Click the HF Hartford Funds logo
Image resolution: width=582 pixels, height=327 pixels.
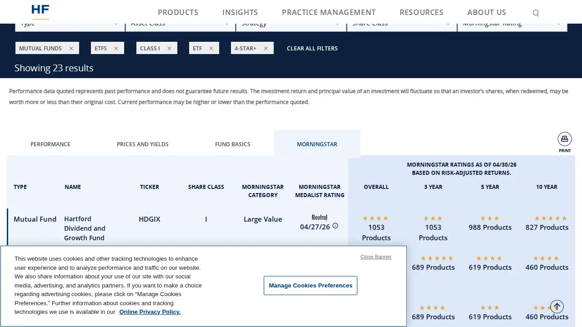tap(40, 12)
